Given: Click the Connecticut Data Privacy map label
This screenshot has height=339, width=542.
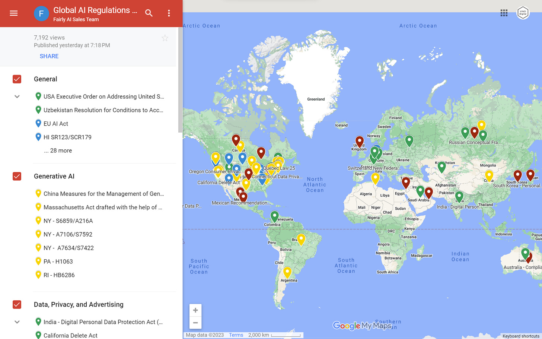Looking at the screenshot, I should point(277,177).
